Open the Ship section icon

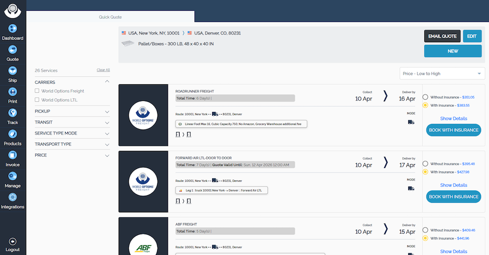point(13,70)
